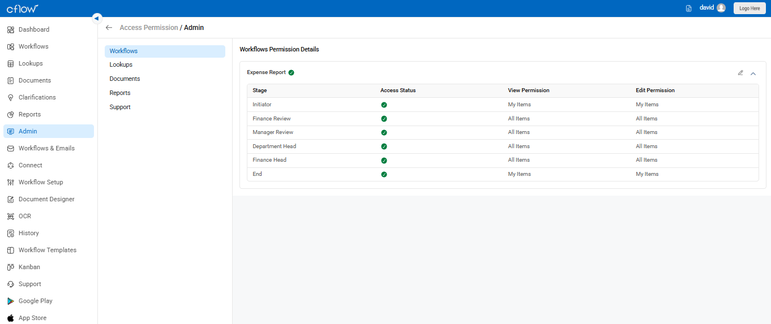Click the Clarifications lightbulb icon
The width and height of the screenshot is (771, 324).
pos(11,97)
